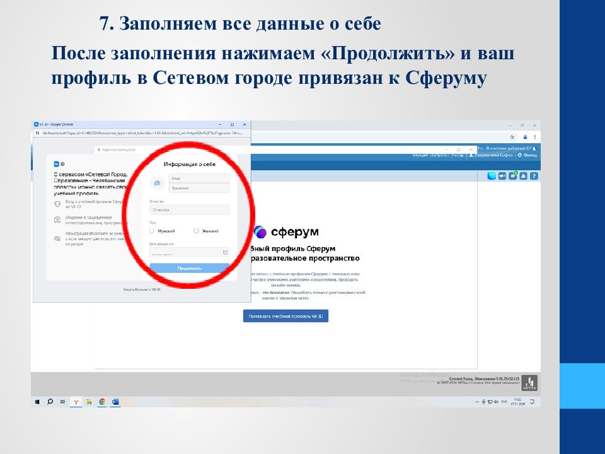The image size is (605, 454).
Task: Open the taskbar clock and date
Action: click(x=517, y=402)
